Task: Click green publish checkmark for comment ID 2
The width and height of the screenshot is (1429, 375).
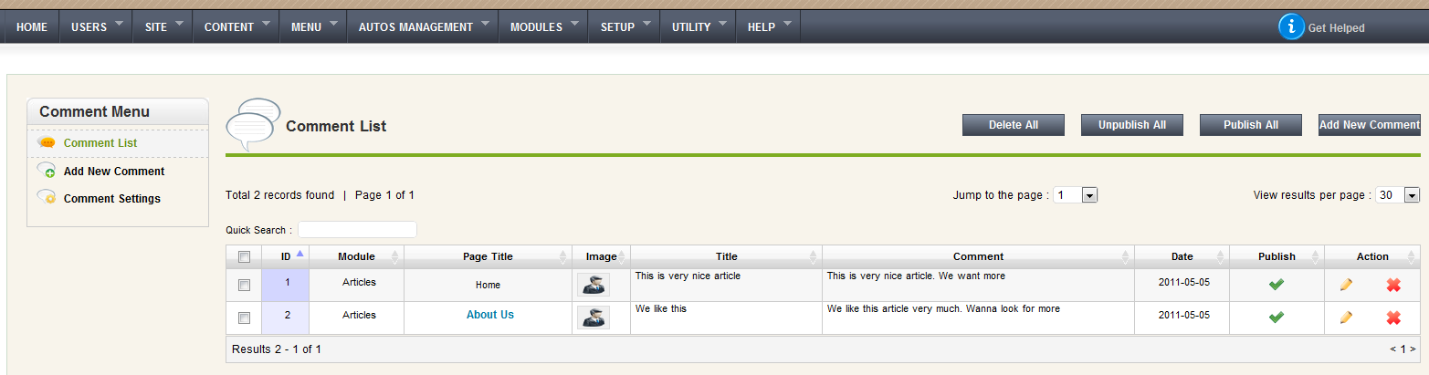Action: (1277, 318)
